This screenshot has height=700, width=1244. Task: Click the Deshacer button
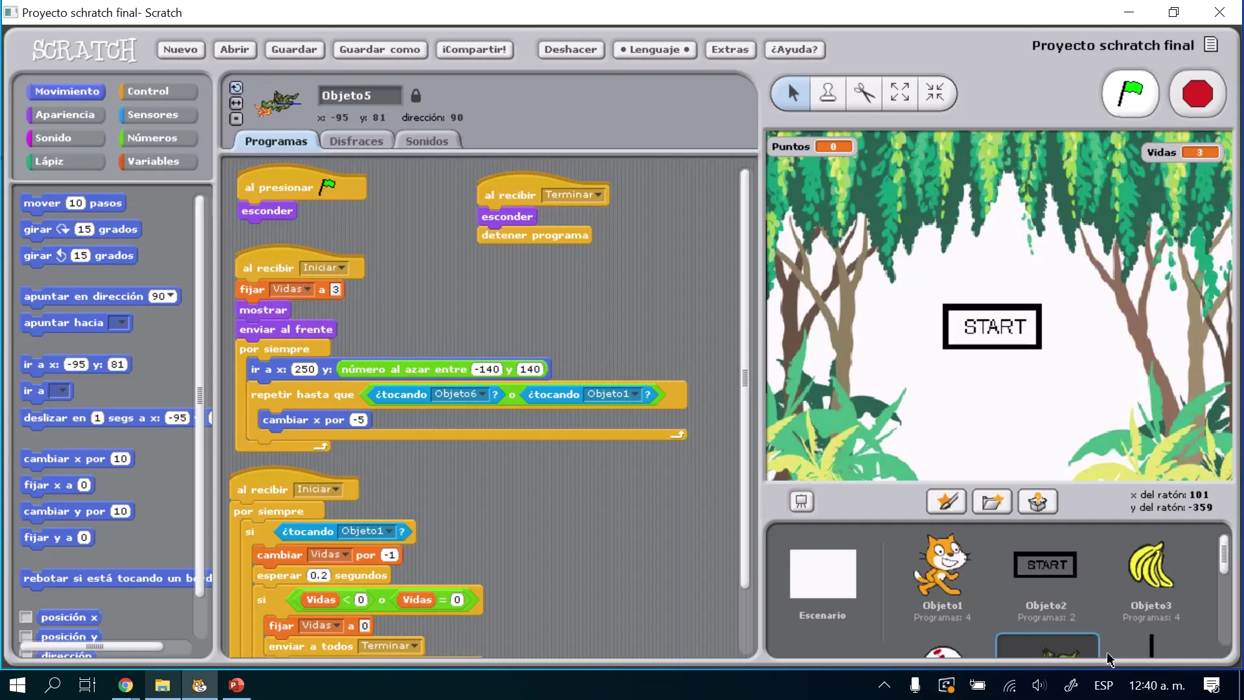tap(570, 49)
